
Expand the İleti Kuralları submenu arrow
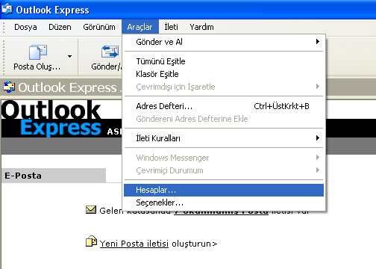pyautogui.click(x=318, y=138)
